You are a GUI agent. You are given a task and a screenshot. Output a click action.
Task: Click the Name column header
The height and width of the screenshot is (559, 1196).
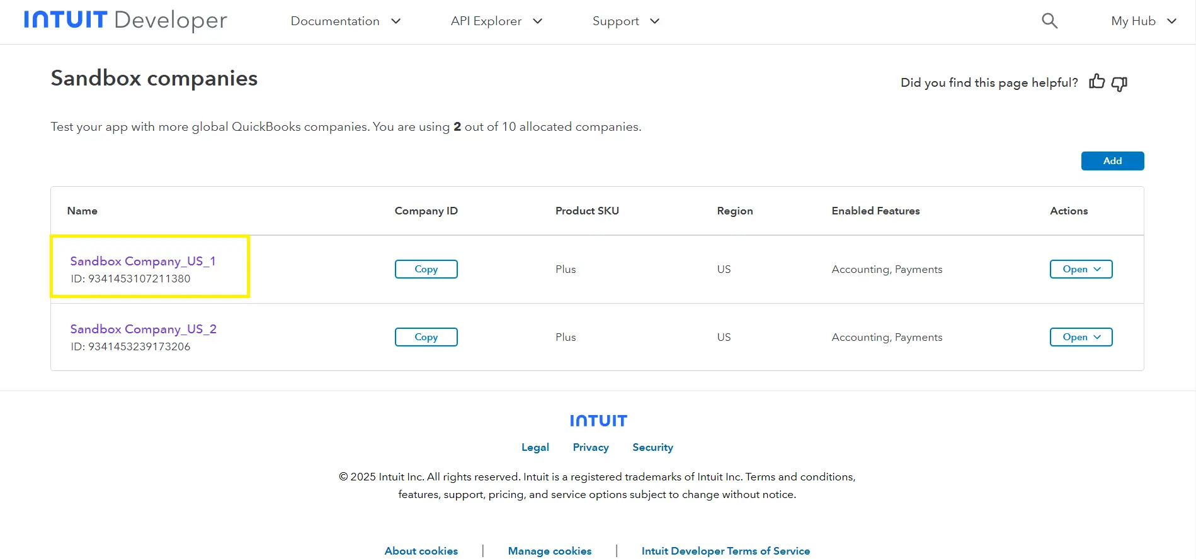[x=83, y=211]
